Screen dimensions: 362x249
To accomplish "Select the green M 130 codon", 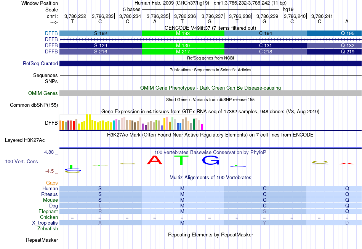I will (183, 45).
